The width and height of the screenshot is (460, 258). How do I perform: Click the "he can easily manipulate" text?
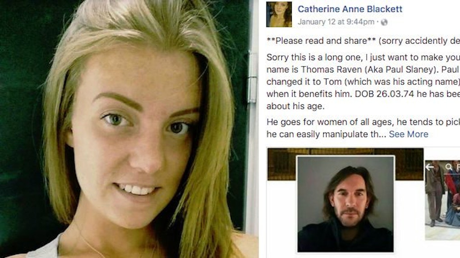click(x=326, y=134)
